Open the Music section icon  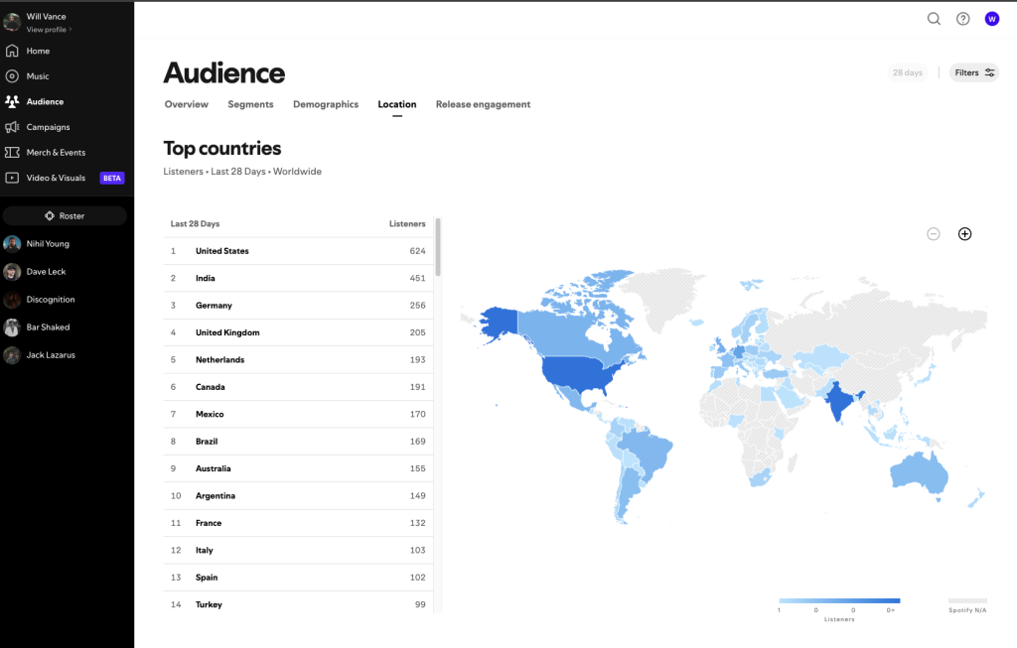click(x=12, y=76)
